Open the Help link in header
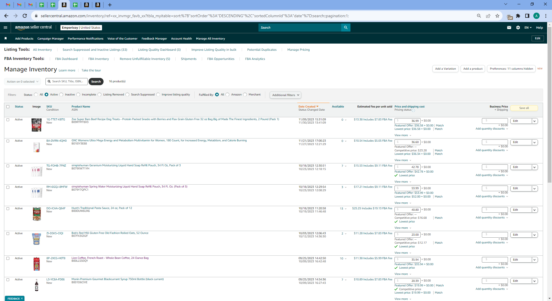The height and width of the screenshot is (301, 552). [x=539, y=28]
